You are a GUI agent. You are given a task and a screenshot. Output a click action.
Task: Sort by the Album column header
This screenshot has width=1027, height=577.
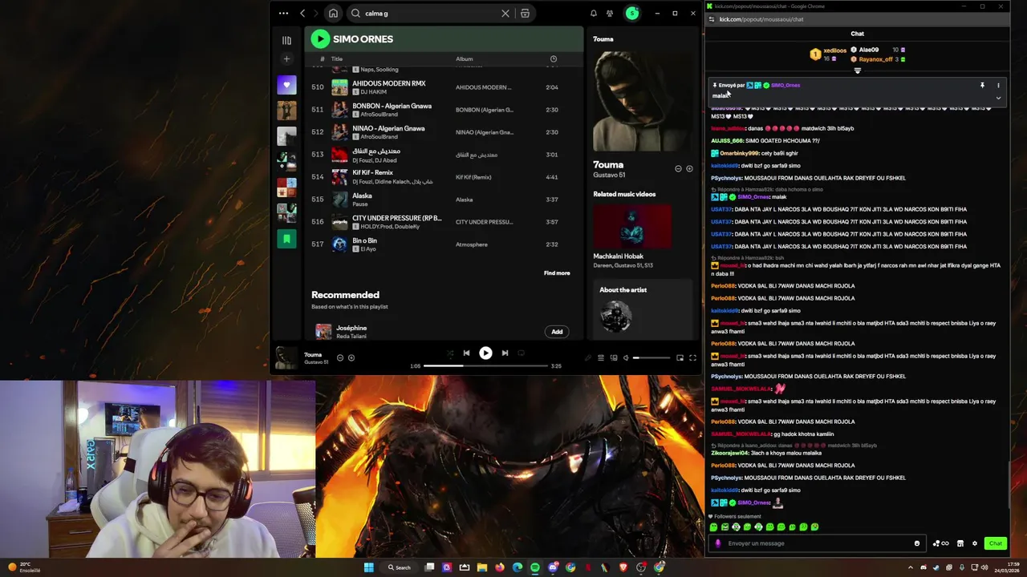[465, 59]
